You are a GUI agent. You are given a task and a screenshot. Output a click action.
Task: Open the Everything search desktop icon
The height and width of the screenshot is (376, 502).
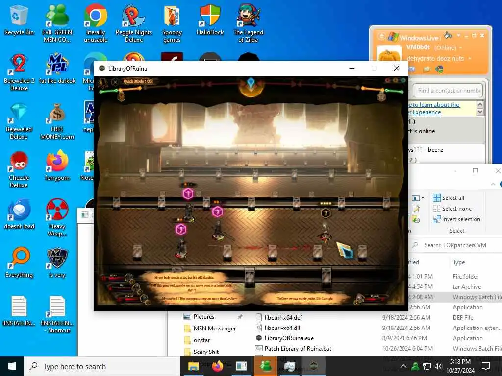point(19,263)
